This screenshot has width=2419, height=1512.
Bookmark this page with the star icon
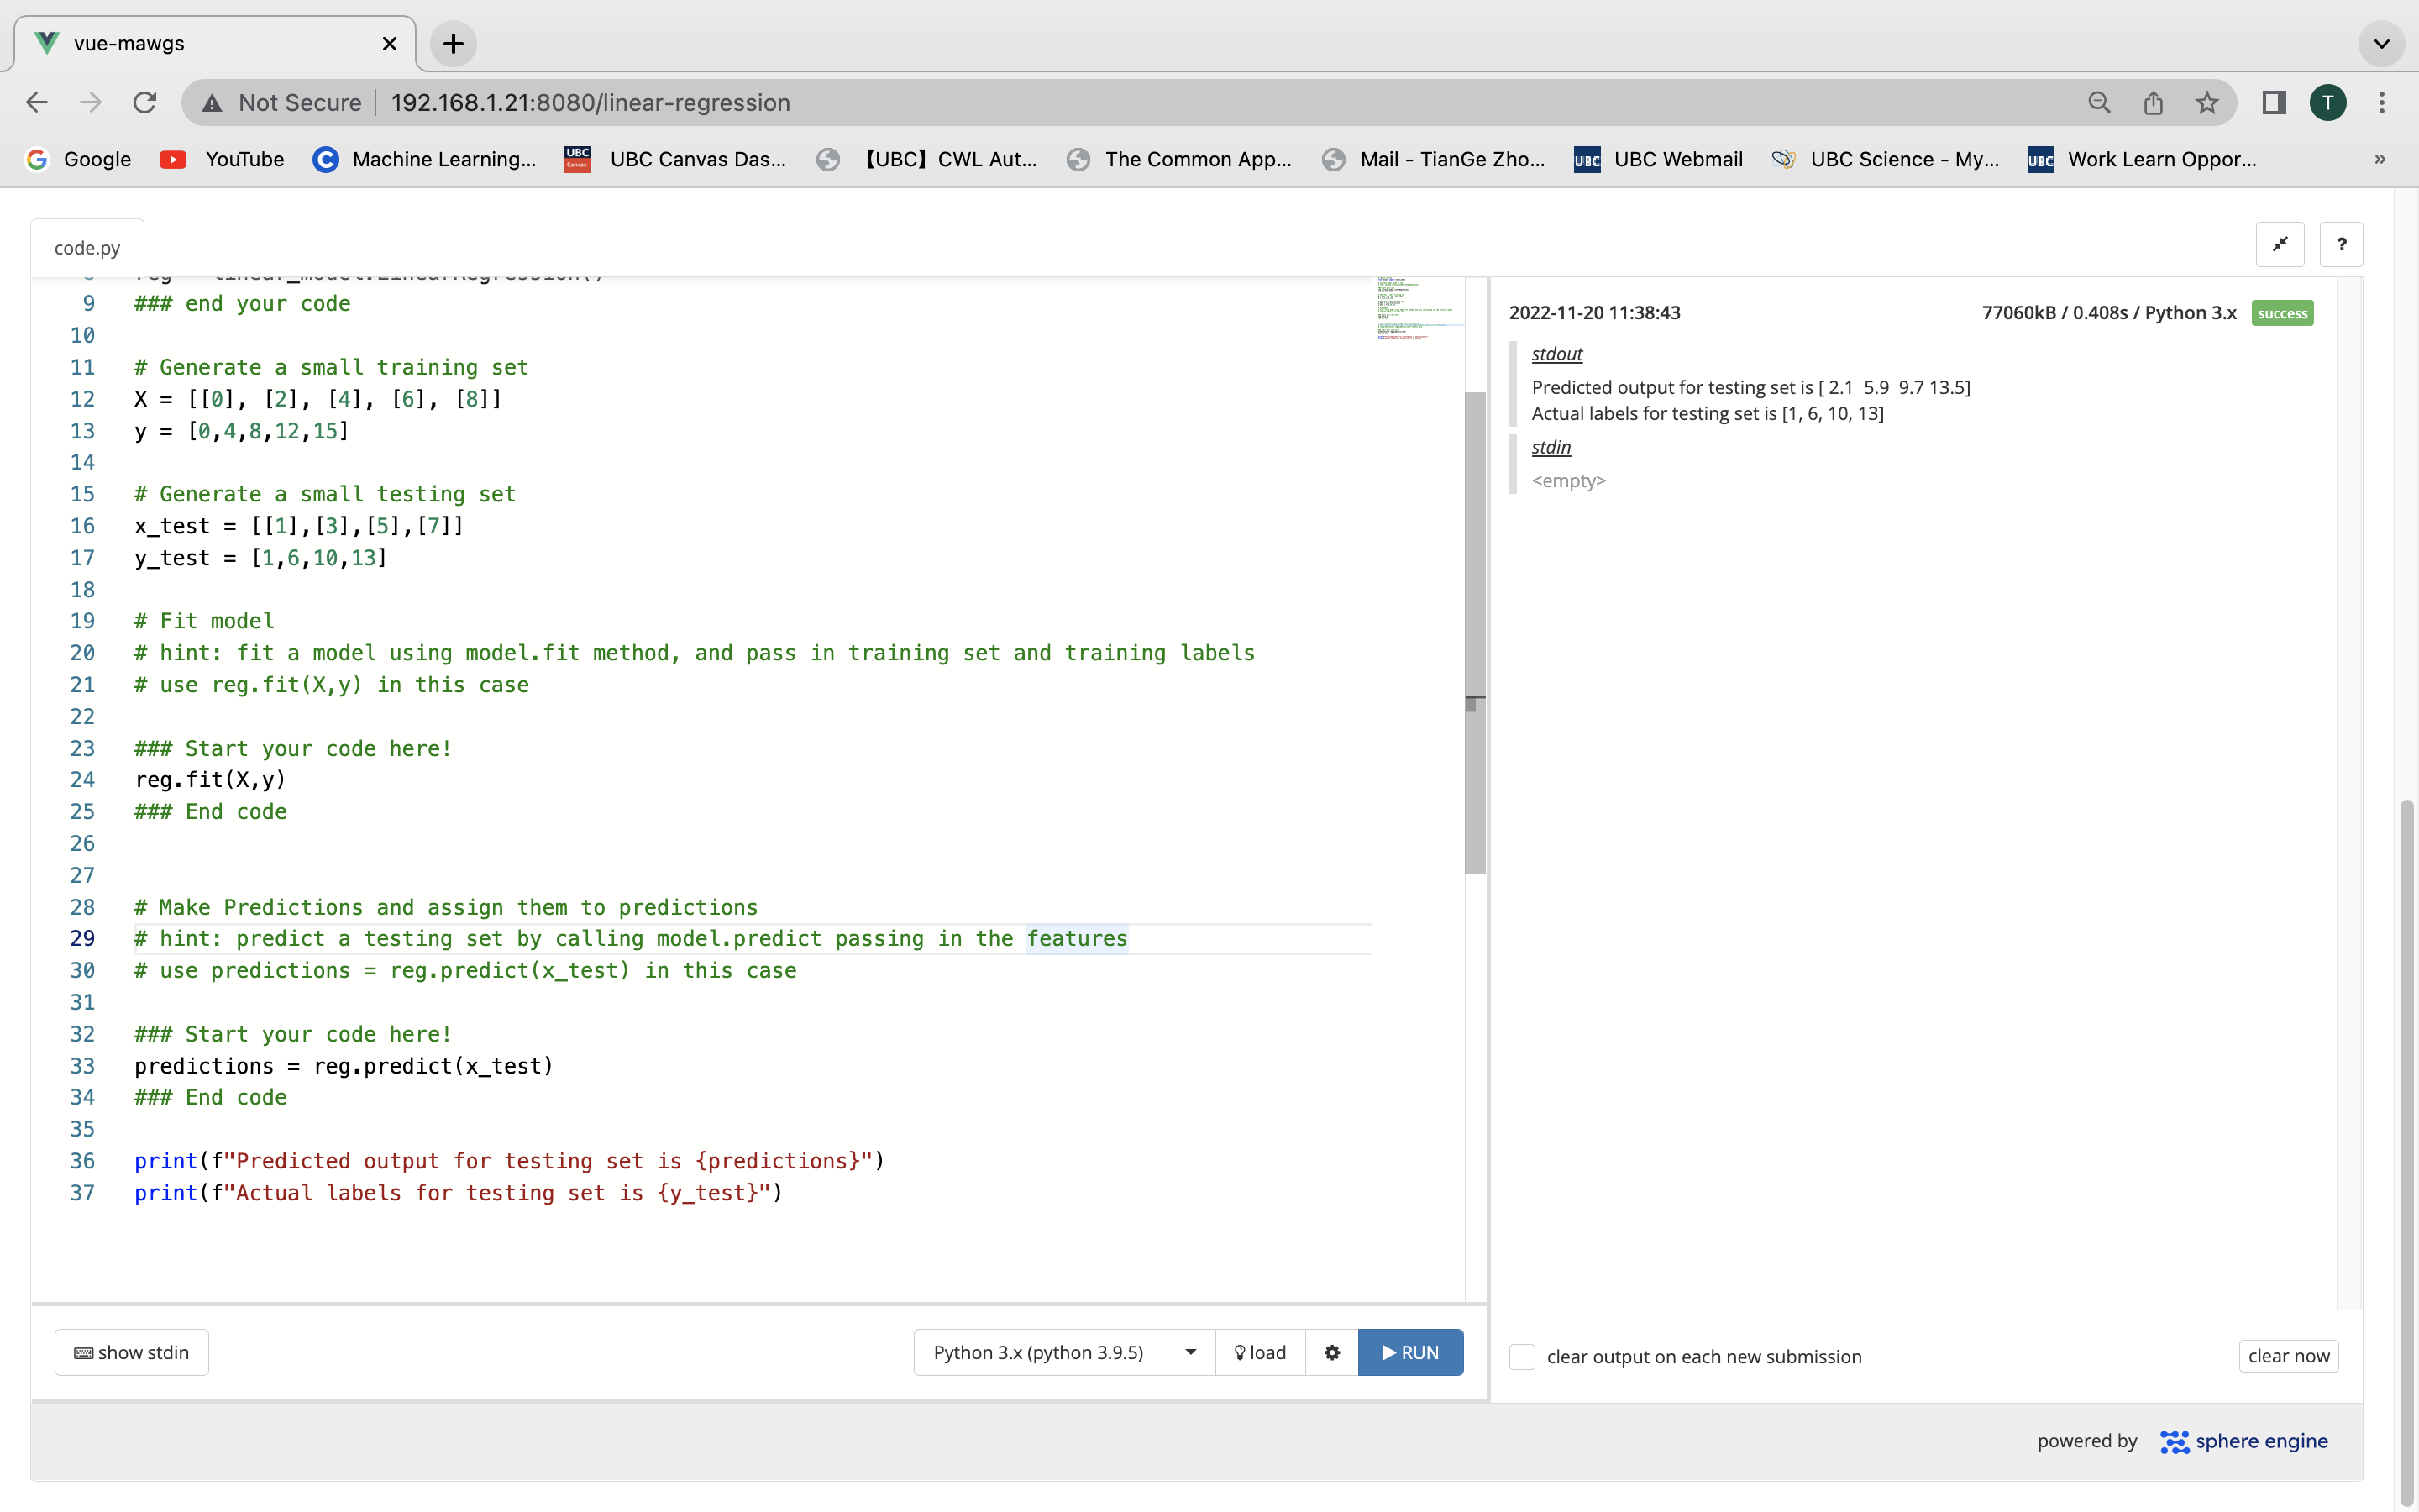[2207, 102]
